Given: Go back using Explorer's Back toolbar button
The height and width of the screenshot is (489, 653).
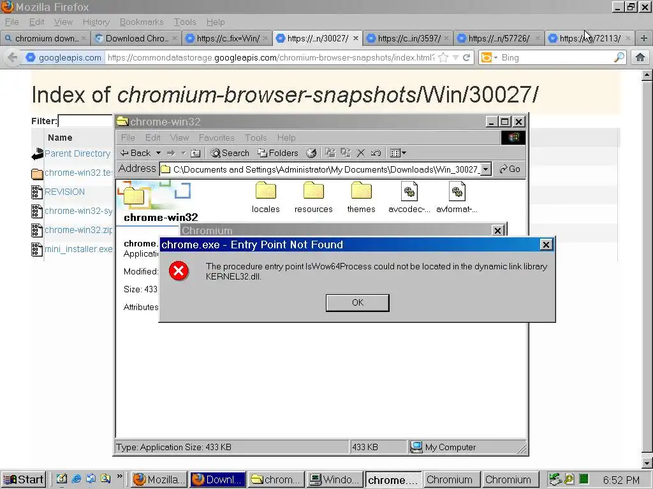Looking at the screenshot, I should click(x=135, y=153).
